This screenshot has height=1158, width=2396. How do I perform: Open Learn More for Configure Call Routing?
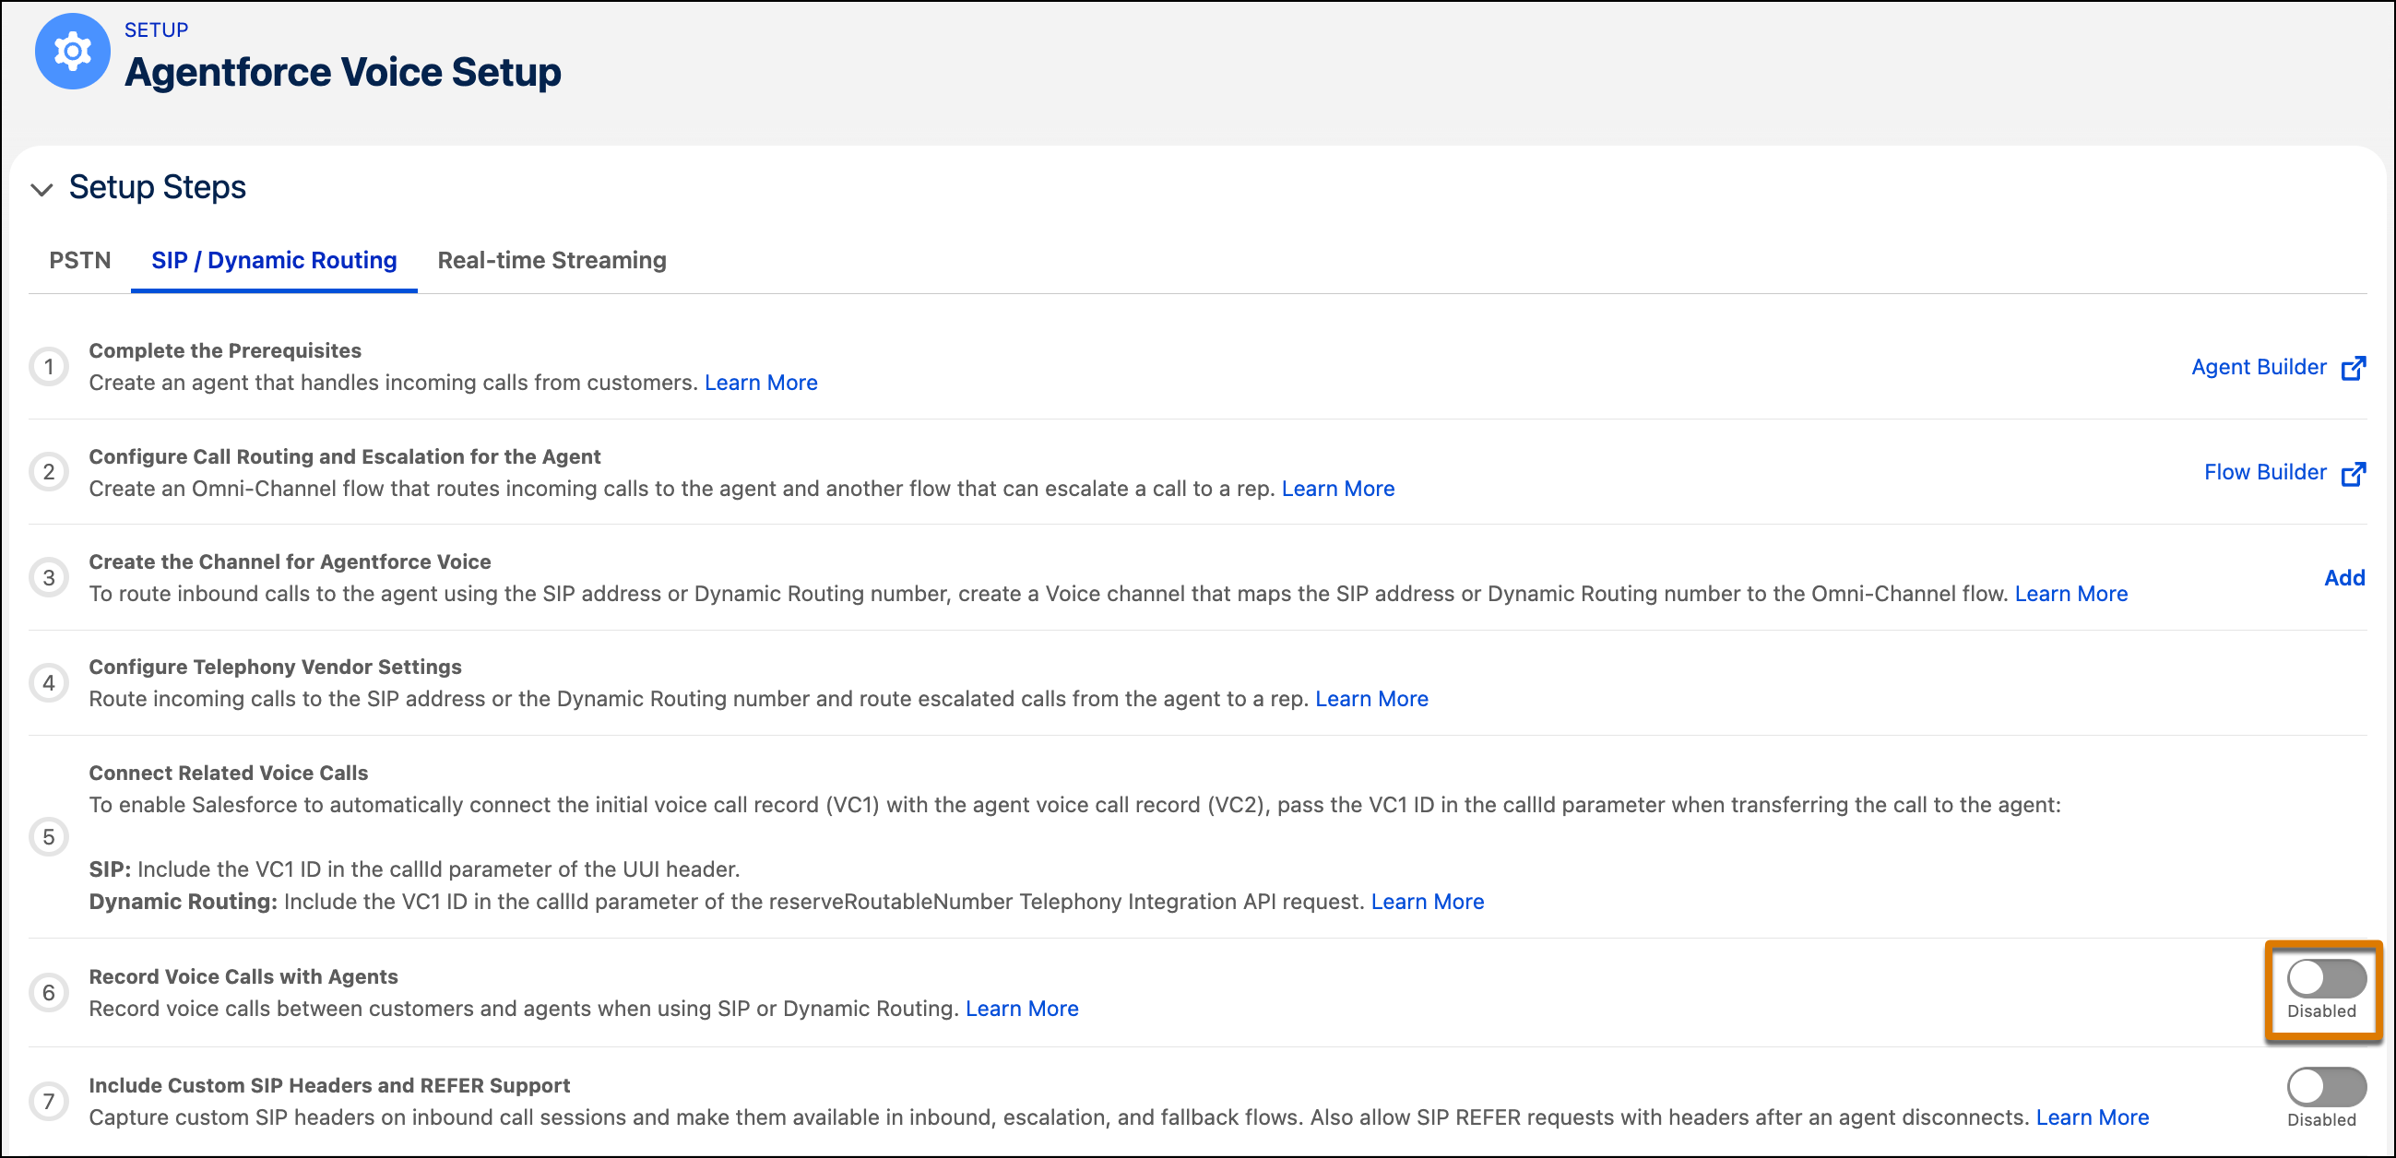pyautogui.click(x=1337, y=489)
